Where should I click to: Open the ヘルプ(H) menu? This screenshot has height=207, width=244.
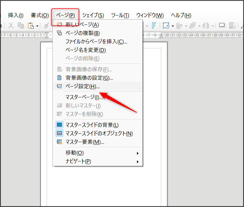point(181,15)
